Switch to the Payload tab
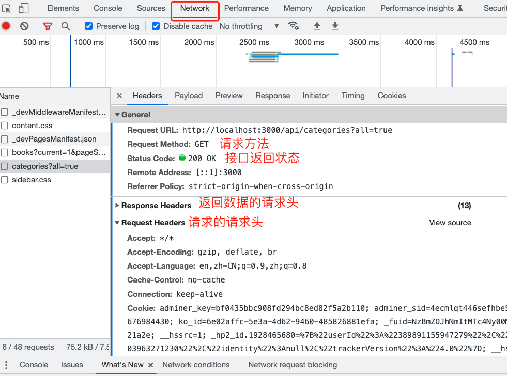This screenshot has width=507, height=376. (189, 96)
